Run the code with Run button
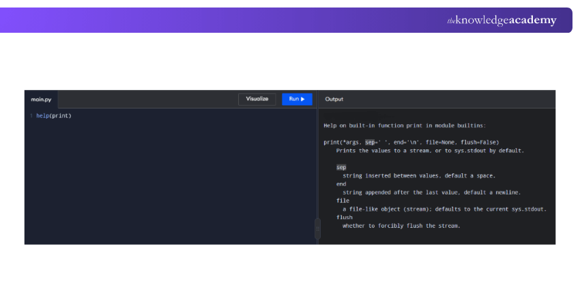The height and width of the screenshot is (307, 580). click(x=297, y=99)
